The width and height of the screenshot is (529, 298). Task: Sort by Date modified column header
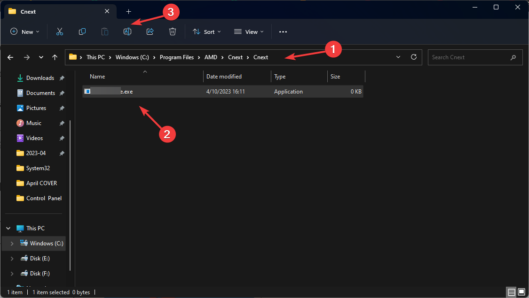pos(237,77)
